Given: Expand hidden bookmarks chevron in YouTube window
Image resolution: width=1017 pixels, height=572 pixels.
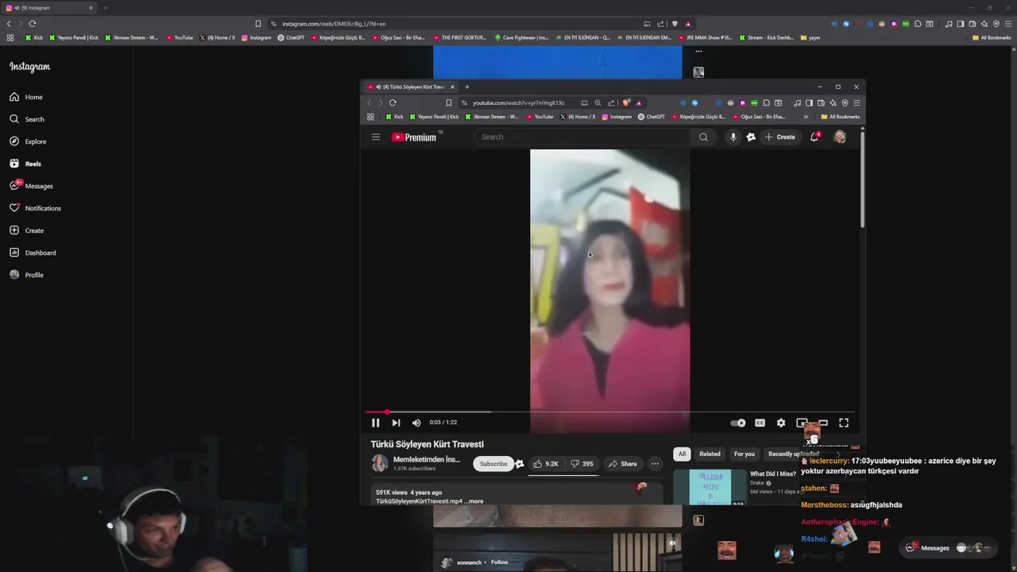Looking at the screenshot, I should point(806,117).
